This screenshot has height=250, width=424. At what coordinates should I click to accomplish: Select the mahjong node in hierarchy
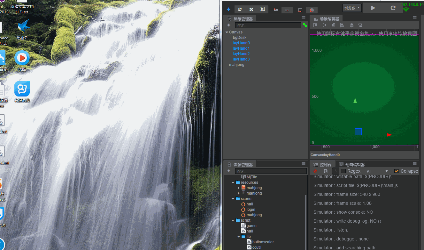237,65
